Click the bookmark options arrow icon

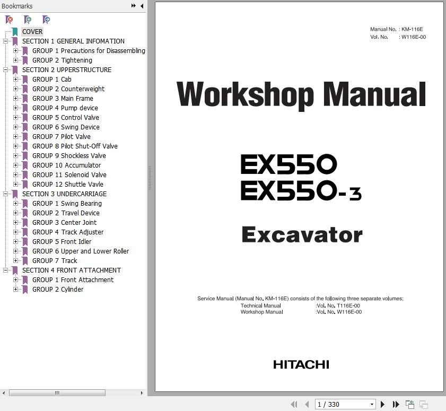pyautogui.click(x=46, y=20)
